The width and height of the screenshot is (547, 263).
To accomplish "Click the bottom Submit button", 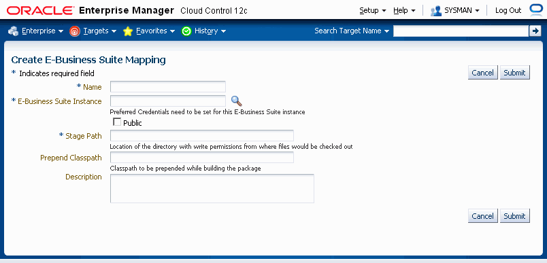I will (515, 216).
